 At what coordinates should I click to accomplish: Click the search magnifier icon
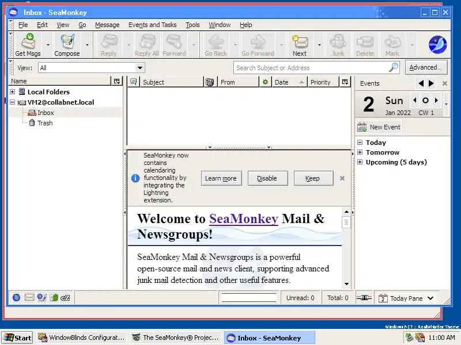coord(394,67)
